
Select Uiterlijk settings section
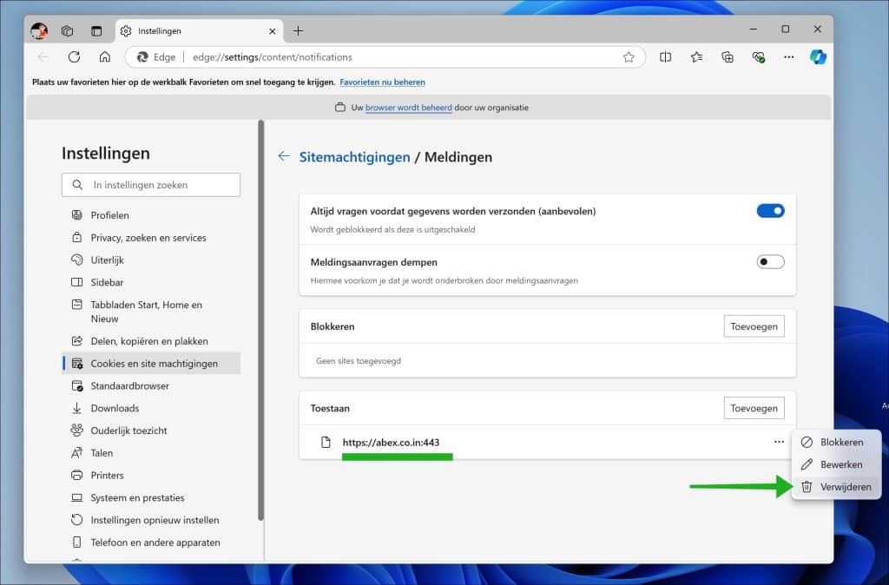pyautogui.click(x=151, y=260)
